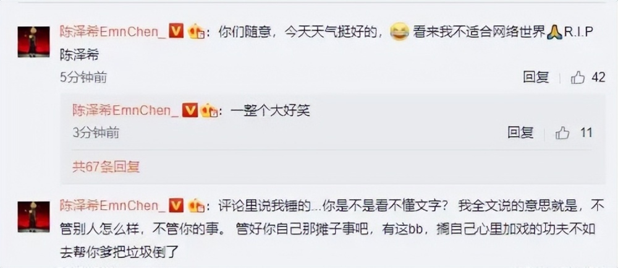Open first commenter's avatar profile
618x268 pixels.
(x=33, y=42)
